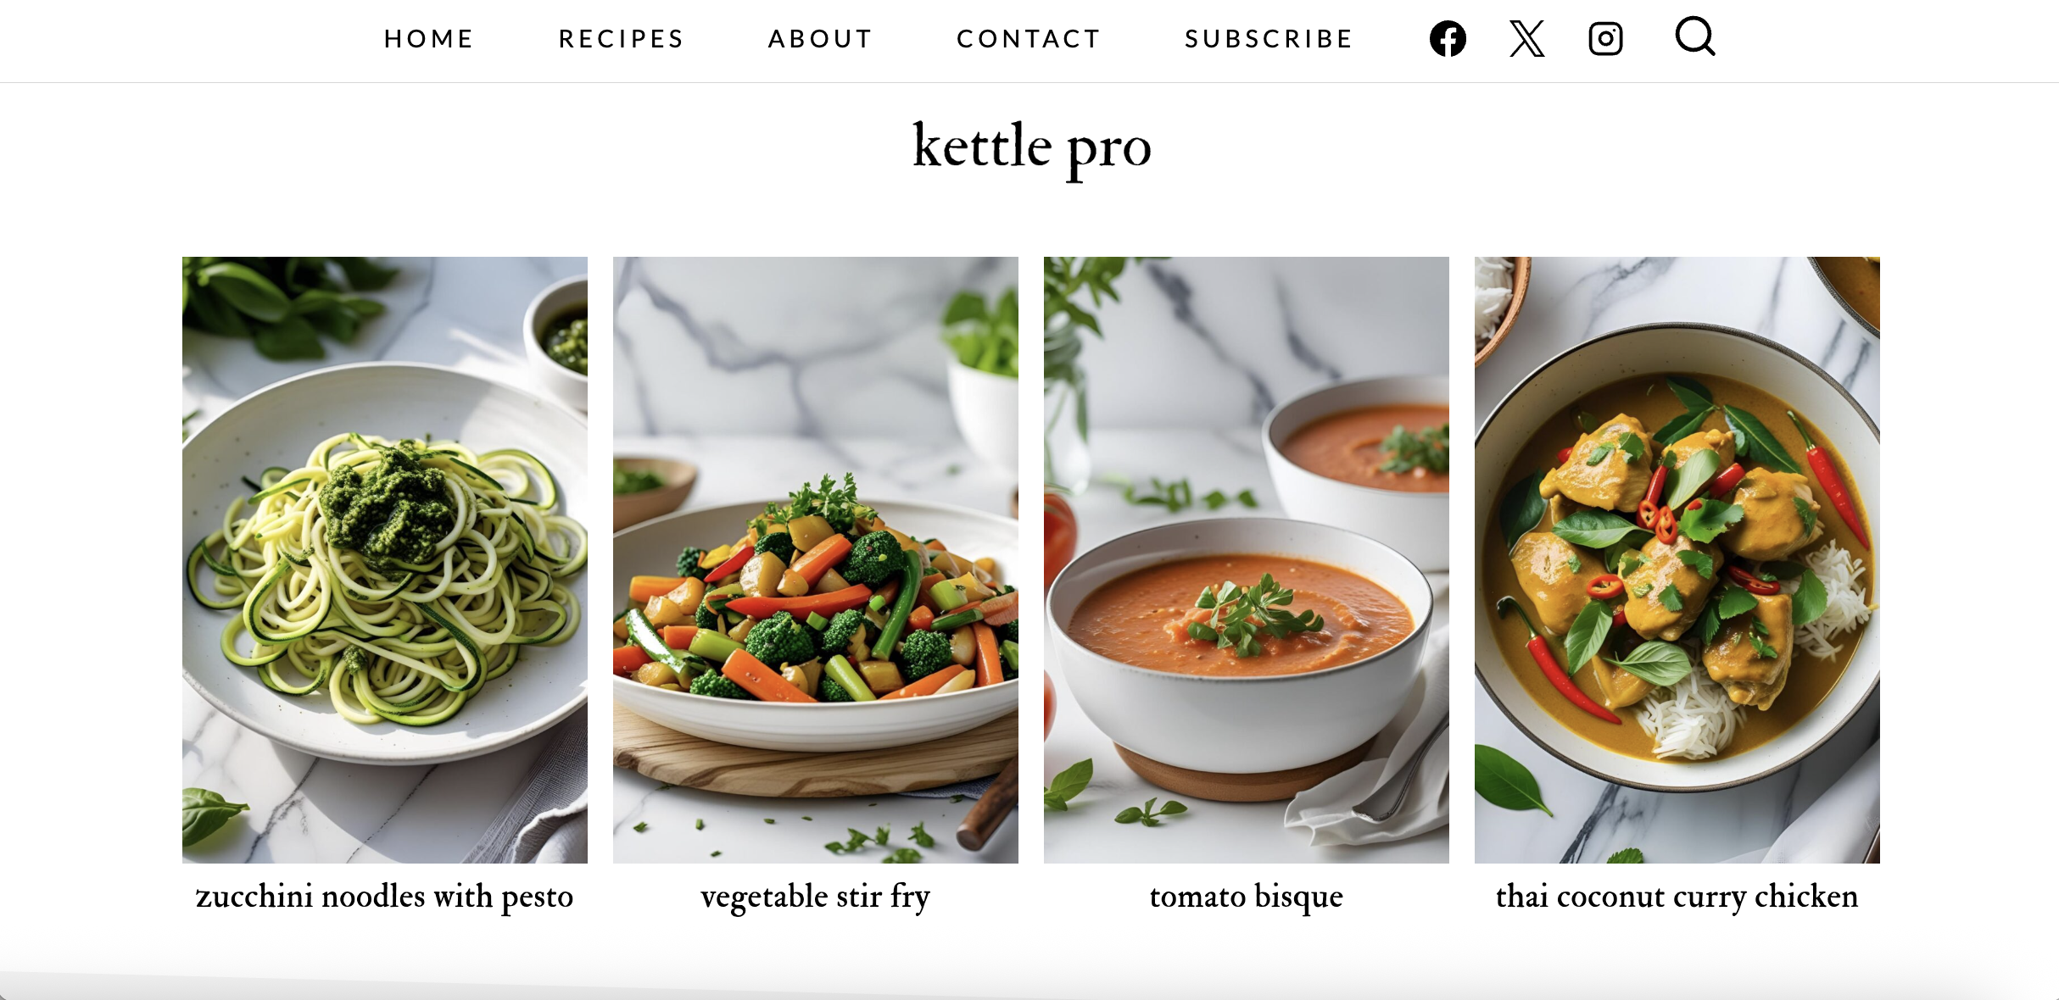Screen dimensions: 2059x1000
Task: Go to the Home menu item
Action: point(429,39)
